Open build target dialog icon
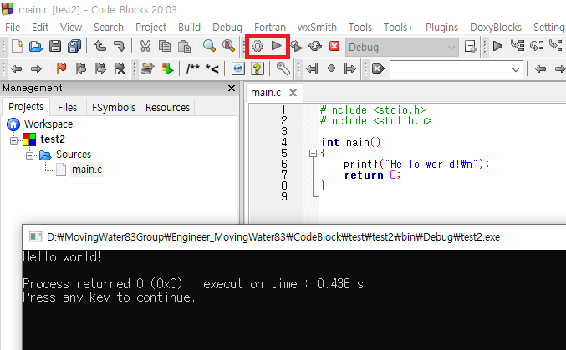This screenshot has height=350, width=566. [471, 47]
